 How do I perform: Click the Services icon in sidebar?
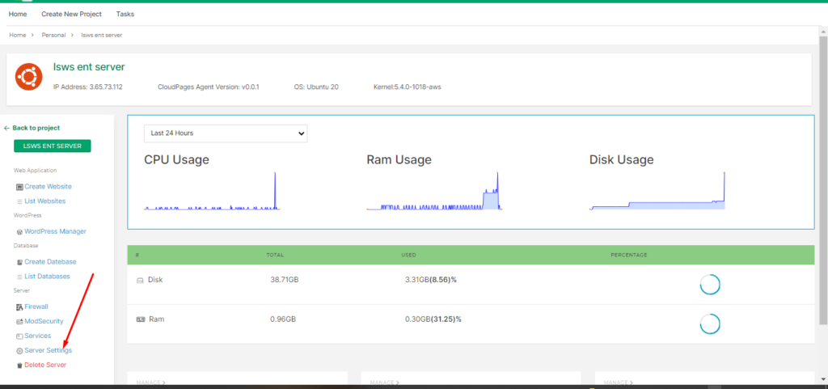coord(19,336)
